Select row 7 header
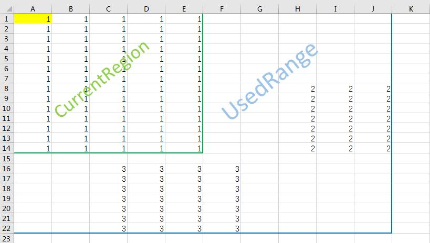The width and height of the screenshot is (430, 243). pyautogui.click(x=7, y=79)
